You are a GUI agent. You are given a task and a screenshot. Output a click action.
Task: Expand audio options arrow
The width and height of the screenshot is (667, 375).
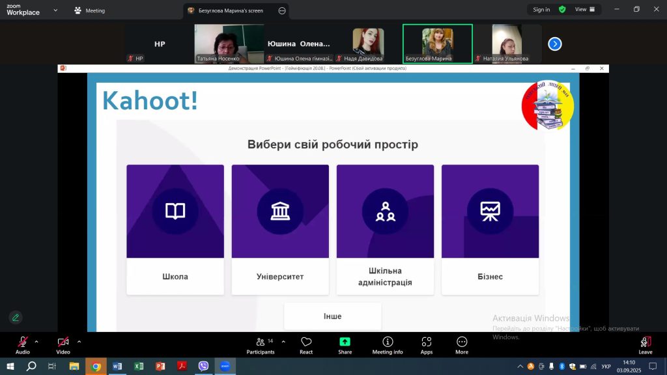pyautogui.click(x=36, y=341)
